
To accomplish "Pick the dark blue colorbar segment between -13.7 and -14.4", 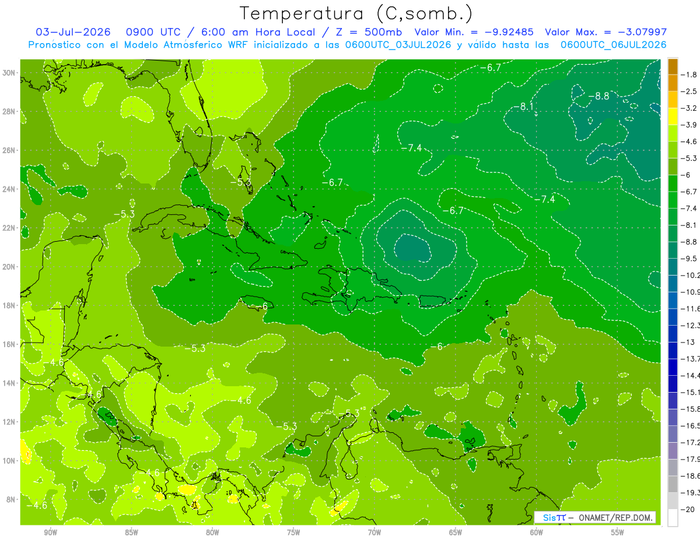I will pos(673,367).
